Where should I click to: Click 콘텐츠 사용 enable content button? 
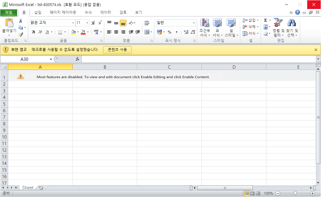click(117, 50)
